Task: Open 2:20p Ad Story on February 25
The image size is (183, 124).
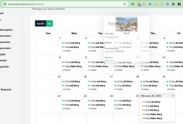Action: click(123, 105)
